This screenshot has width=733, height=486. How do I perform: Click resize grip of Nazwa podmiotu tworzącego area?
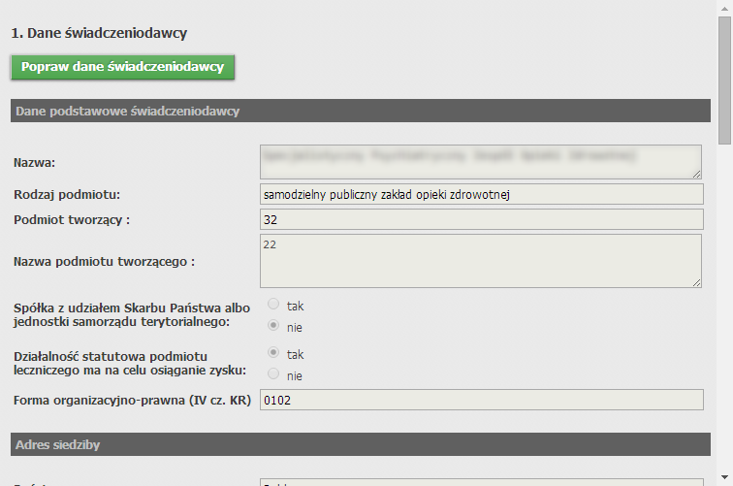697,282
